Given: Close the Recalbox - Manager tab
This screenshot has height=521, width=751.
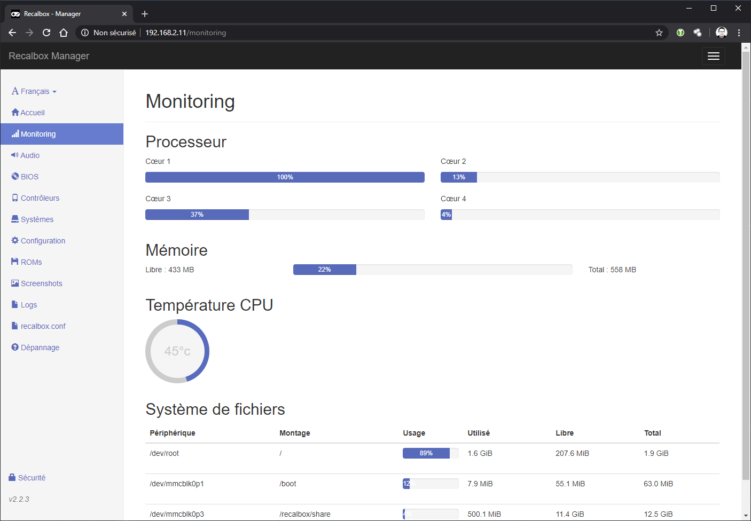Looking at the screenshot, I should (x=124, y=14).
